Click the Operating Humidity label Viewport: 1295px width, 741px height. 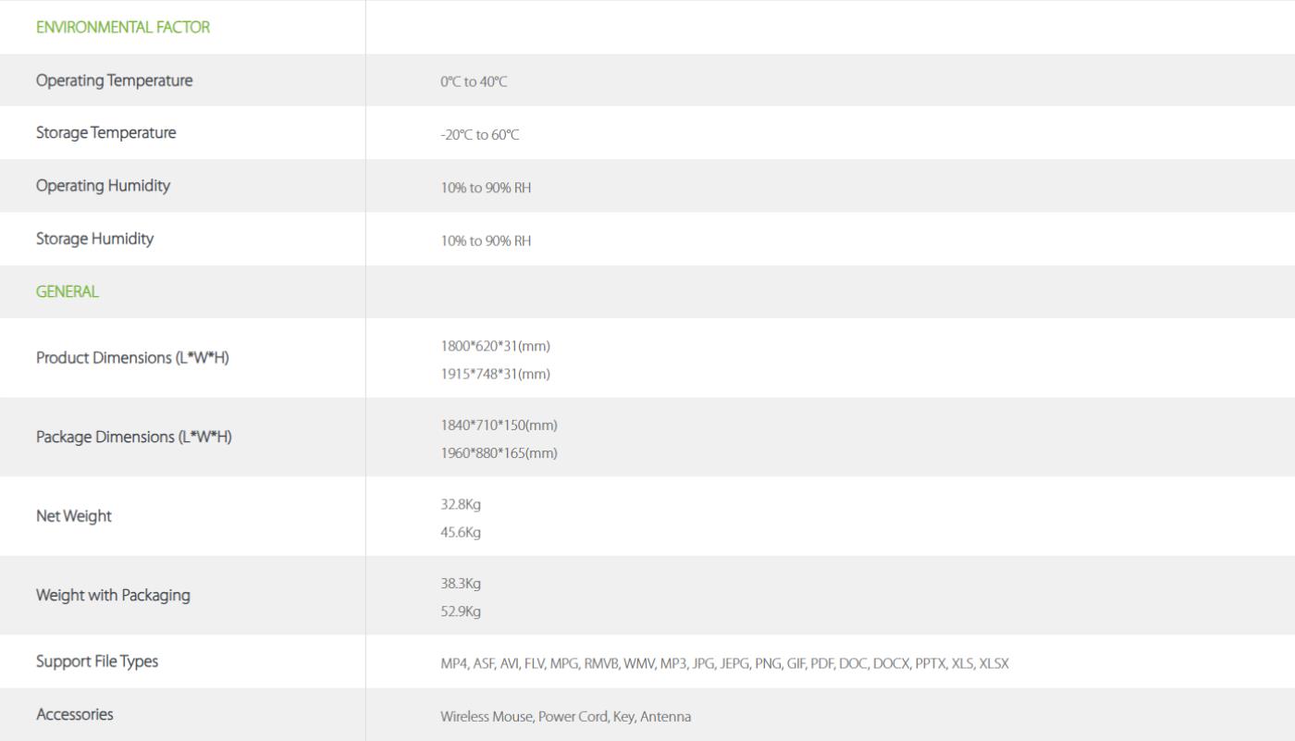coord(103,186)
